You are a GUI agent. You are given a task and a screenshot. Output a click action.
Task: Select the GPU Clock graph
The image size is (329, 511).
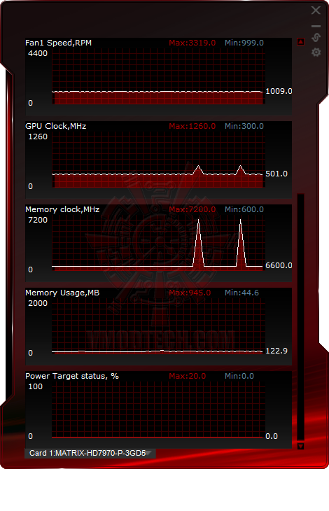[x=157, y=160]
